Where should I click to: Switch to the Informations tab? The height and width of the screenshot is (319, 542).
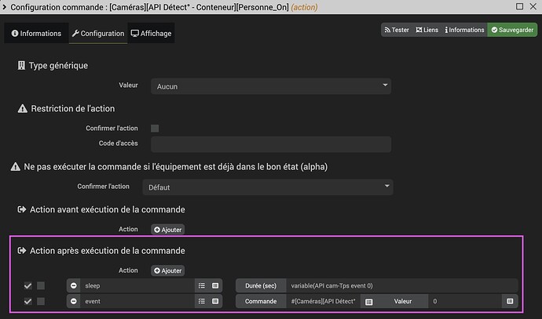(x=35, y=33)
